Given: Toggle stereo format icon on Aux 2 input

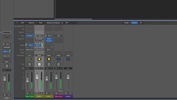Looking at the screenshot, I should pyautogui.click(x=46, y=36).
